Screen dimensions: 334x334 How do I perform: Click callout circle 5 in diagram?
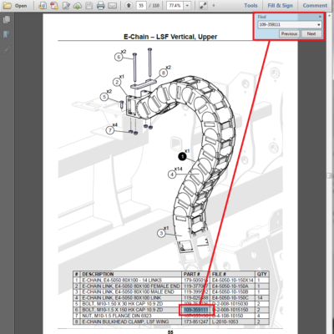pyautogui.click(x=104, y=97)
